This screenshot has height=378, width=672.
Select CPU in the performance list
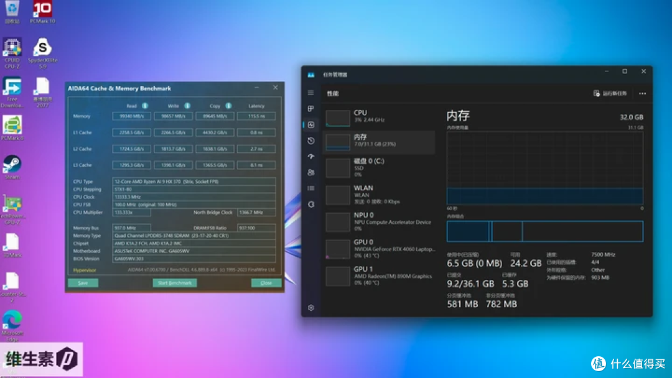pyautogui.click(x=380, y=118)
